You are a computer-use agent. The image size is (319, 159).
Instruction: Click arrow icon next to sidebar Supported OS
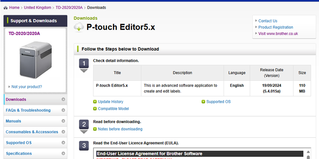click(63, 143)
